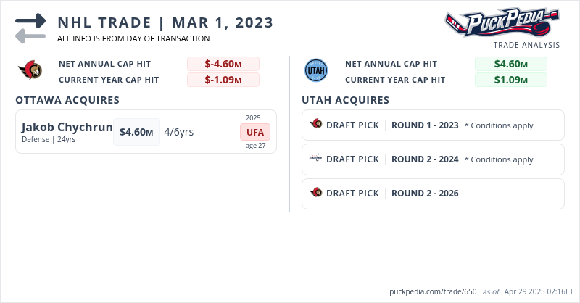Click the puckpedia.com/trade/650 link
This screenshot has height=303, width=580.
[433, 291]
